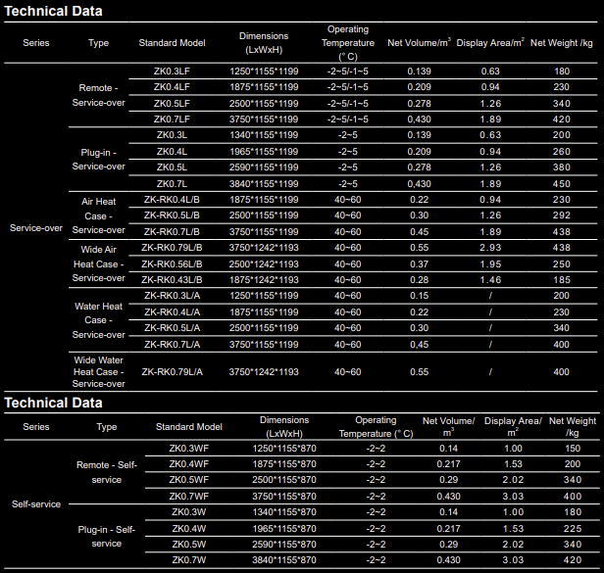Select the Self-service series cell
Viewport: 604px width, 573px height.
(35, 503)
